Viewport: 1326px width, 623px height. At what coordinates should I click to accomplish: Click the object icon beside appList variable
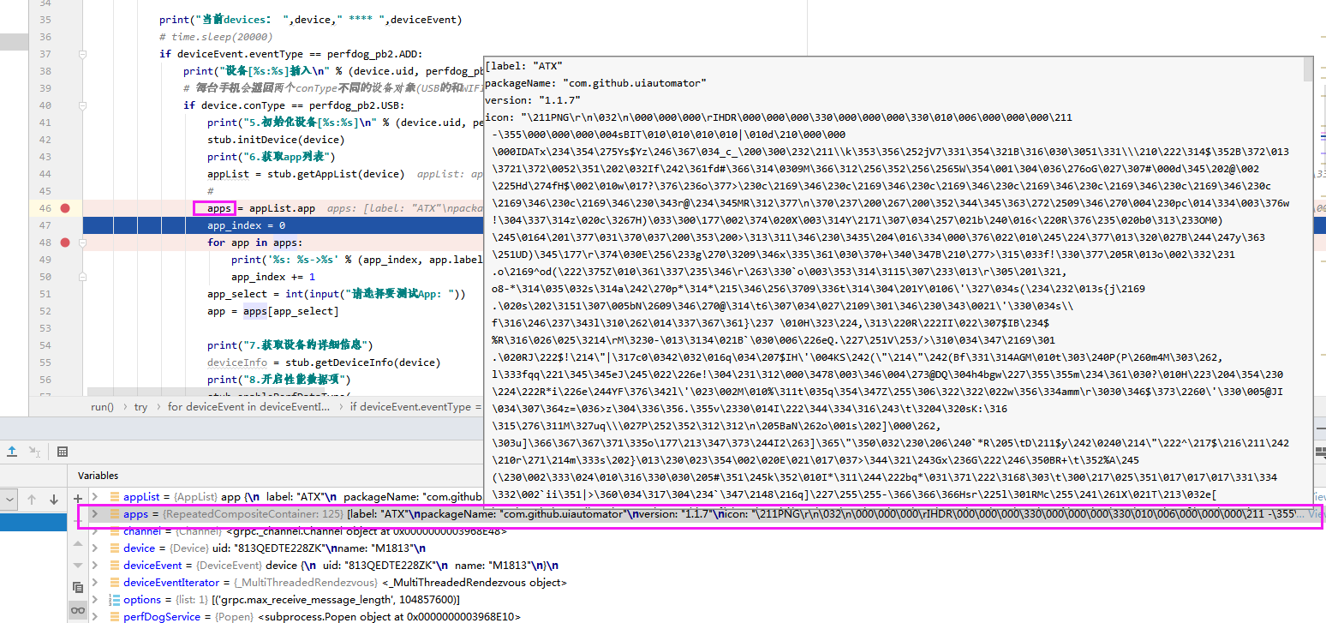click(x=115, y=497)
